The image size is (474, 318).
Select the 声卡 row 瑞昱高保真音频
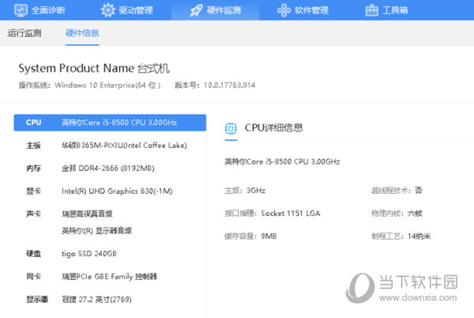(x=110, y=214)
